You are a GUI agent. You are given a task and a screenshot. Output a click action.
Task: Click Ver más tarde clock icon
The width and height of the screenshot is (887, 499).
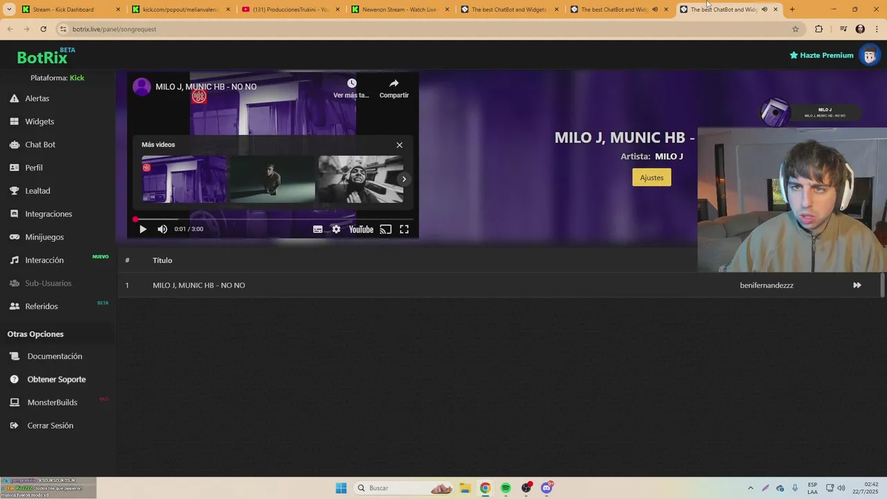coord(351,83)
